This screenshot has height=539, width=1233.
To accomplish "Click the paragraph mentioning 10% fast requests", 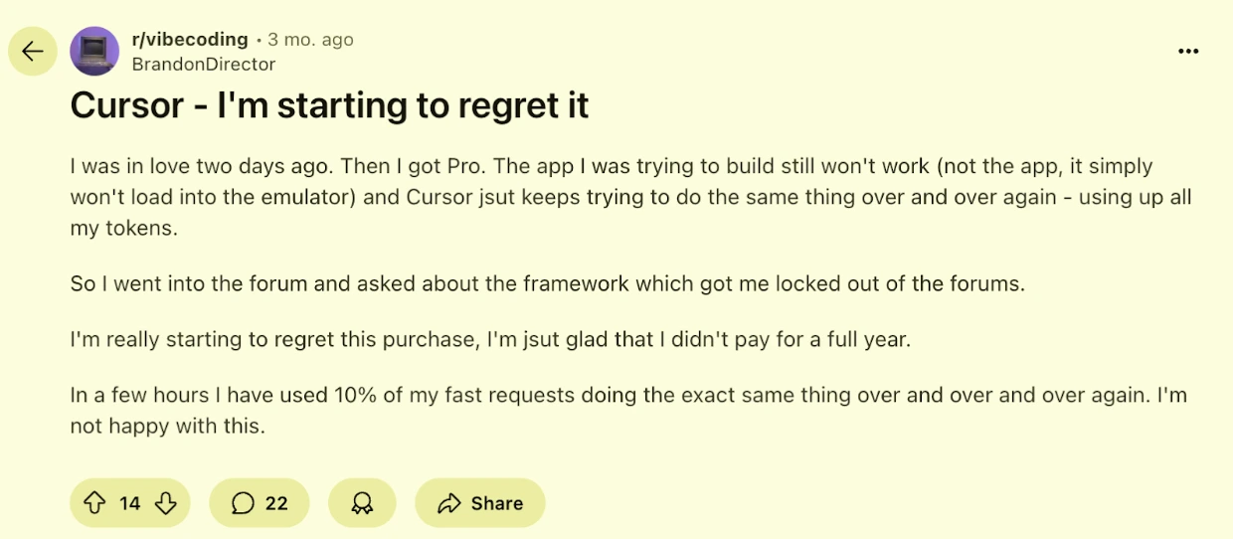I will [628, 410].
